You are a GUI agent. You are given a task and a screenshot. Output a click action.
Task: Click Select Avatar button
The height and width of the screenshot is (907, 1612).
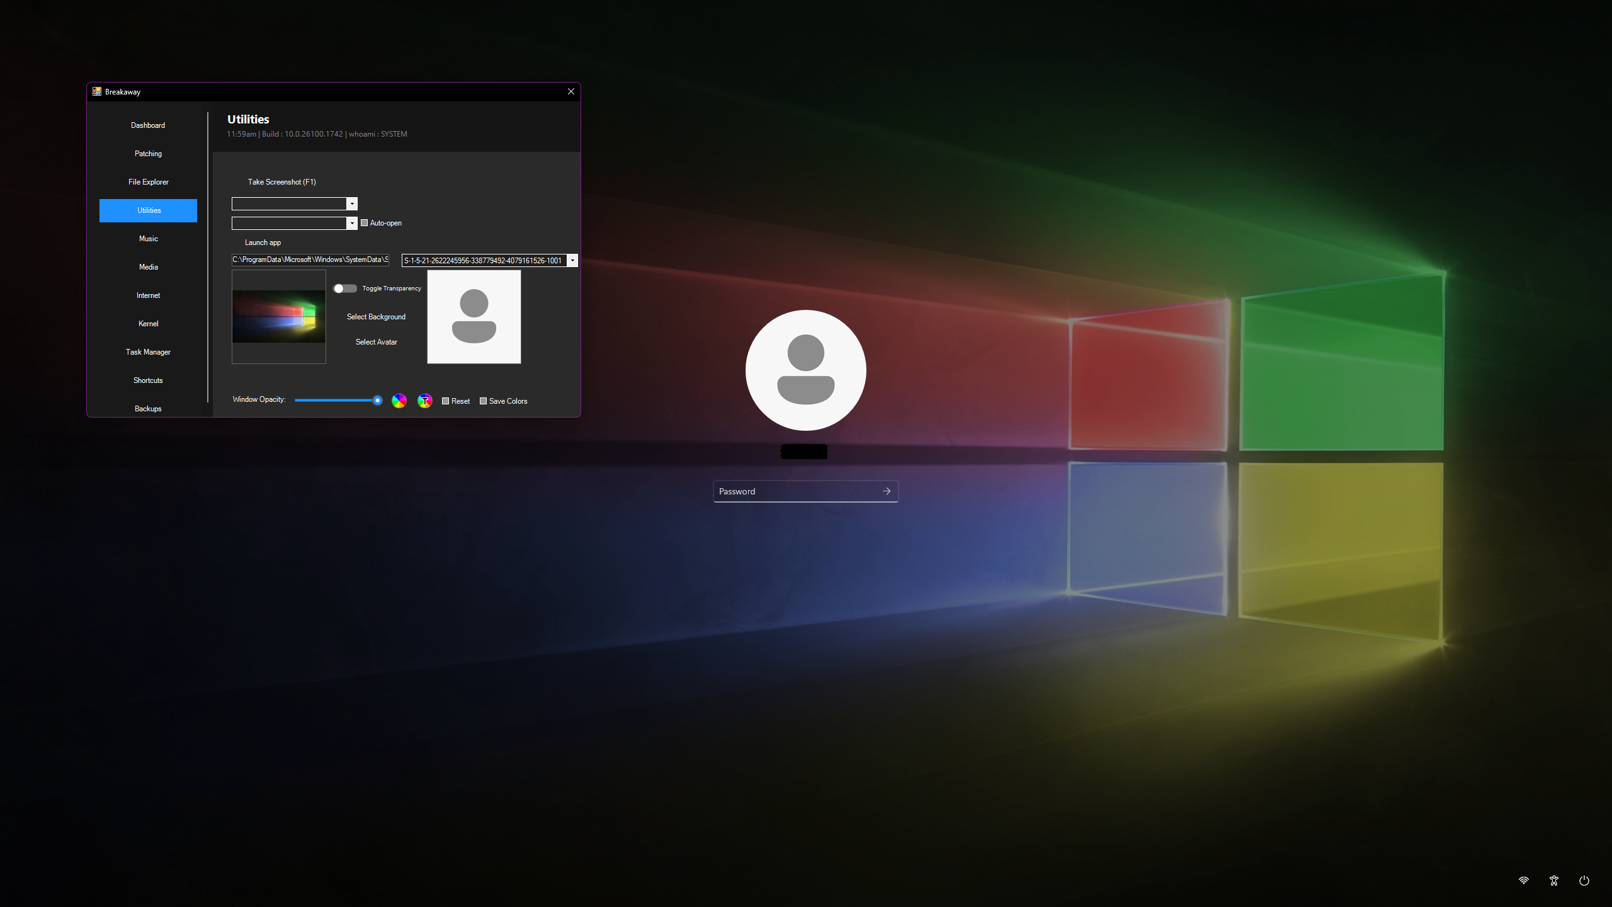coord(376,342)
